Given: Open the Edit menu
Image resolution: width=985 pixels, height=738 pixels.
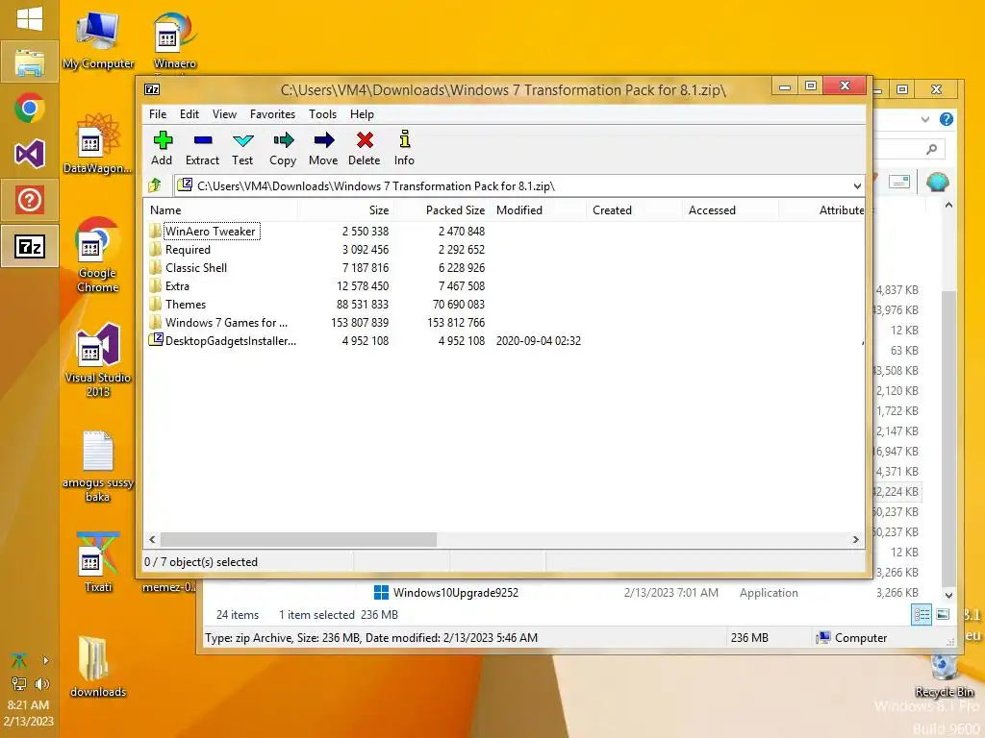Looking at the screenshot, I should [x=189, y=114].
